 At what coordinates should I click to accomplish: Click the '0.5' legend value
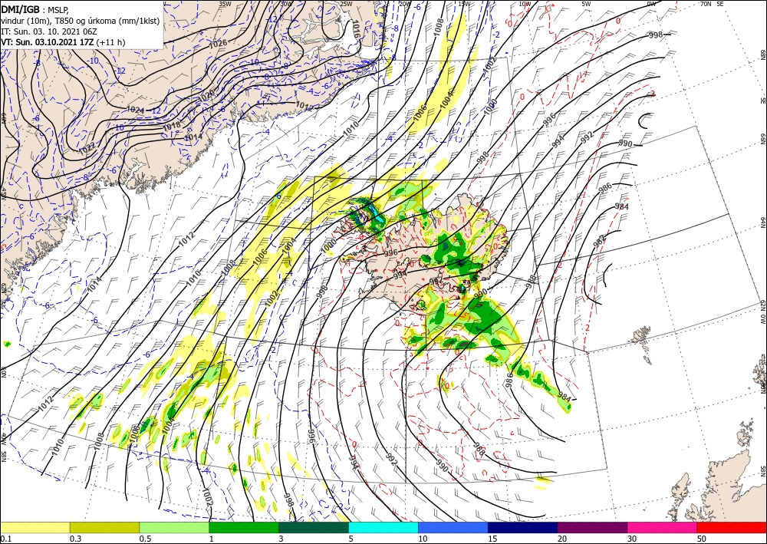click(x=145, y=539)
